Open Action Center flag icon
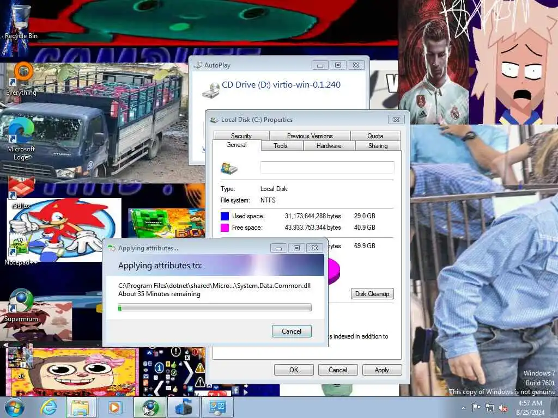Image resolution: width=558 pixels, height=418 pixels. point(476,408)
